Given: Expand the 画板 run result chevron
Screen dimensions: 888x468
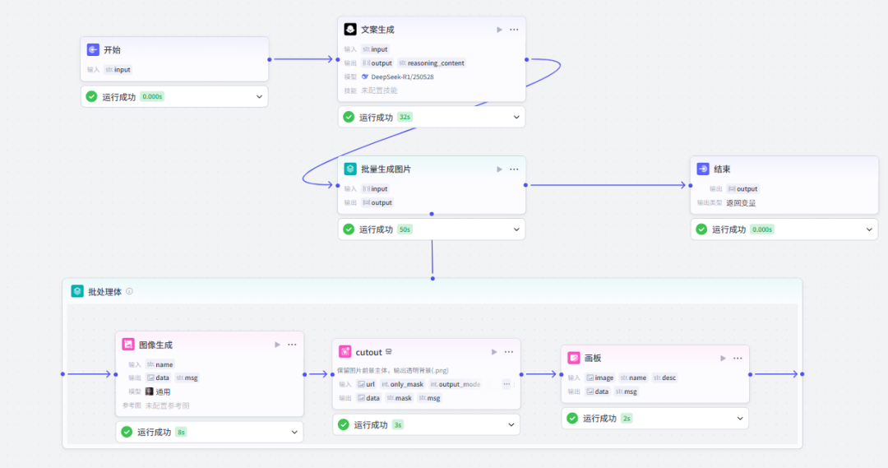Looking at the screenshot, I should 740,419.
